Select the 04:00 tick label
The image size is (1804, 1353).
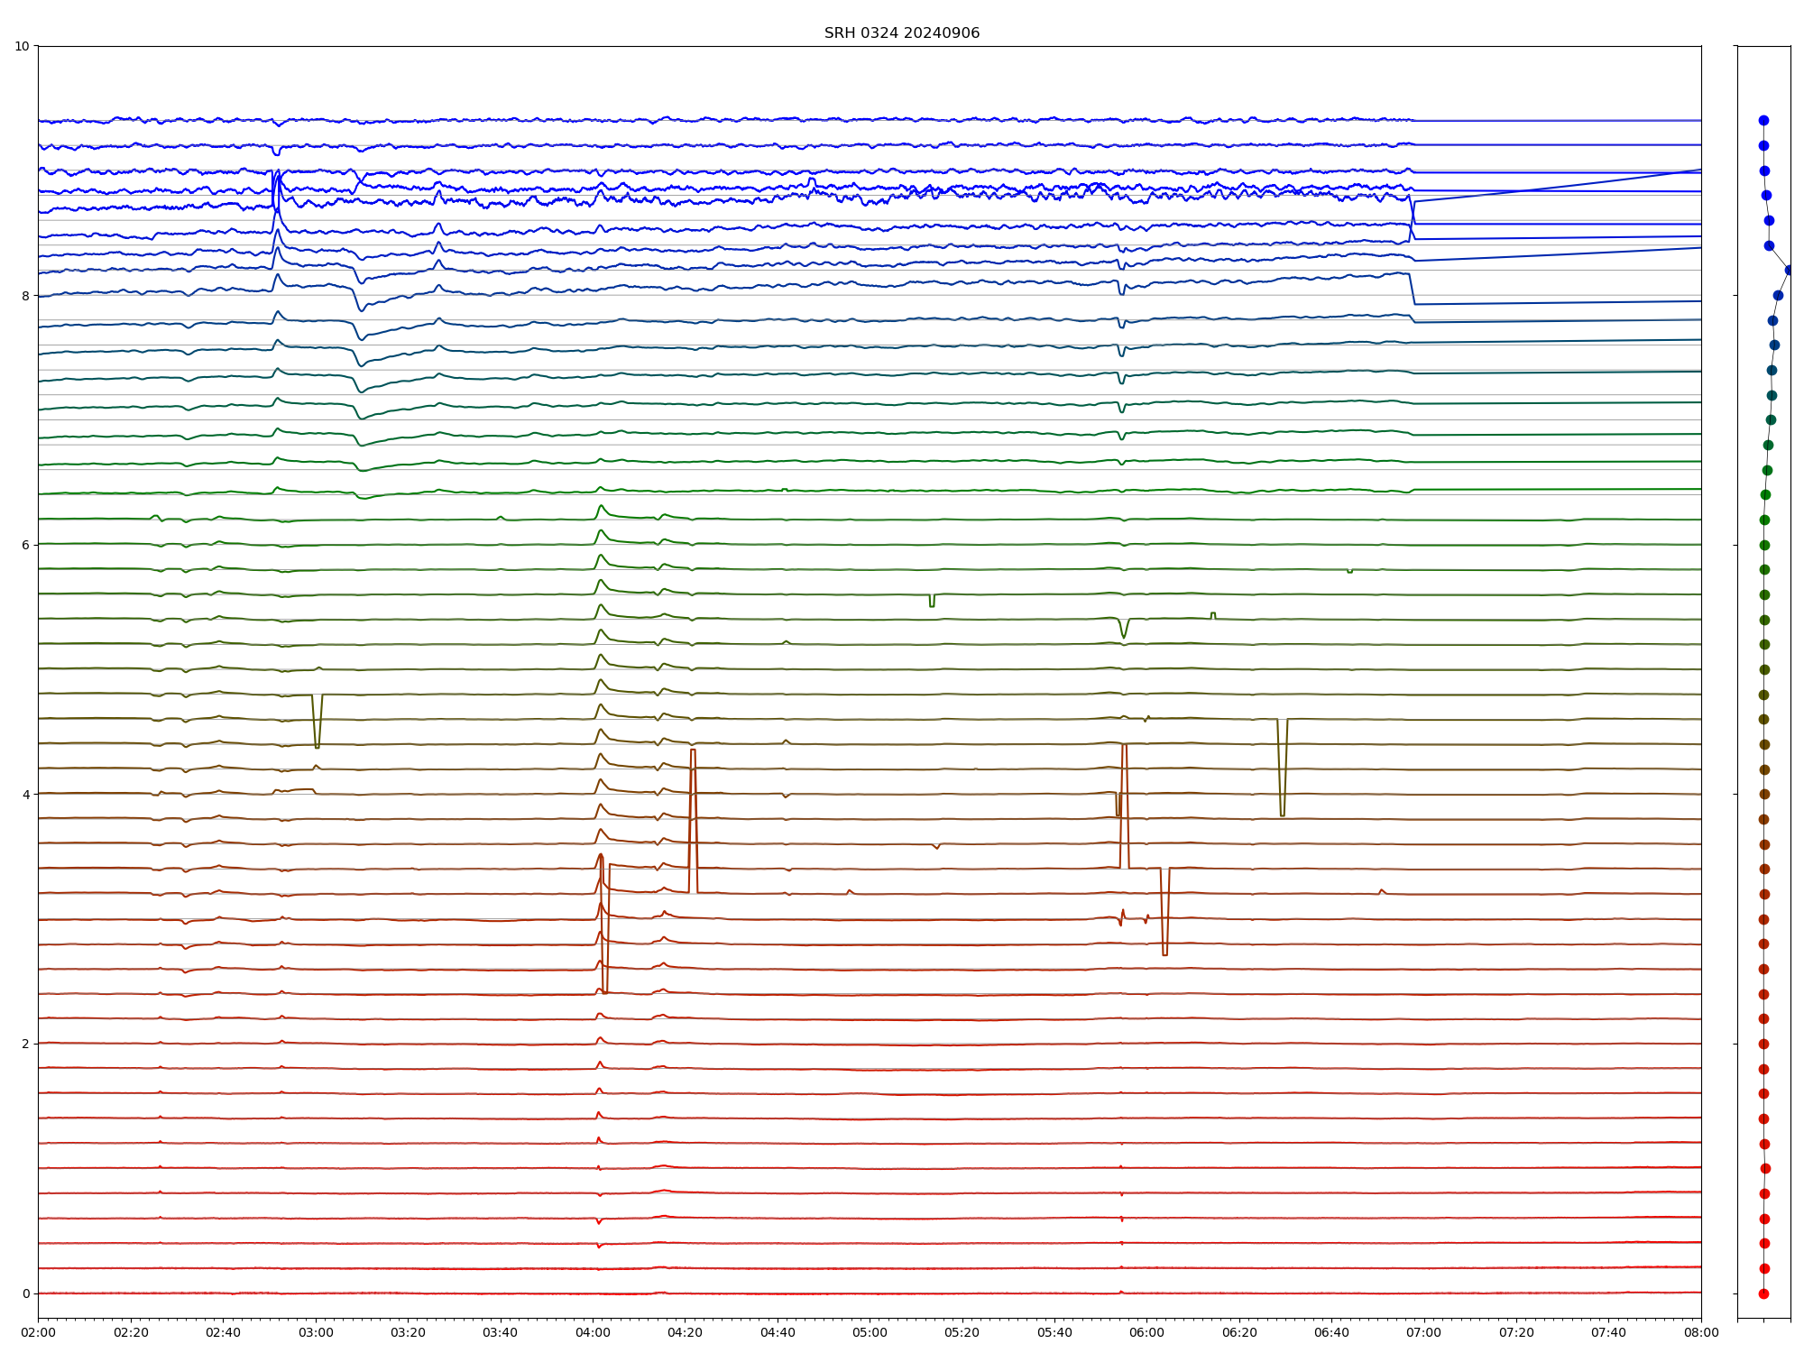(593, 1332)
